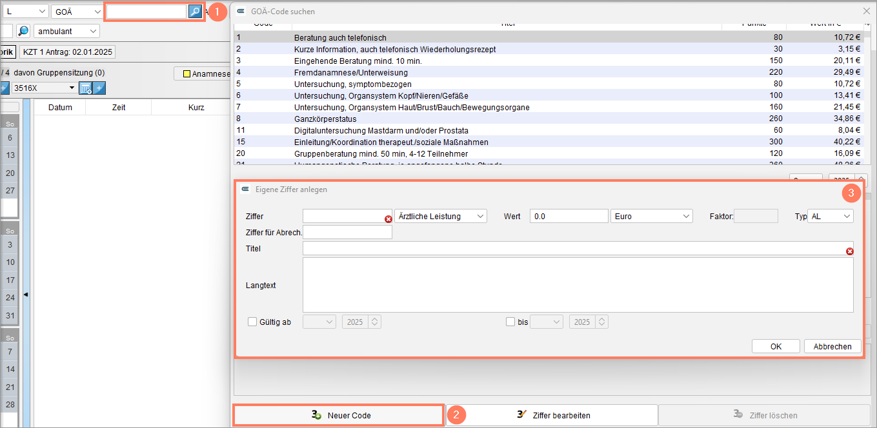Click the Neuer Code button
877x428 pixels.
click(339, 415)
